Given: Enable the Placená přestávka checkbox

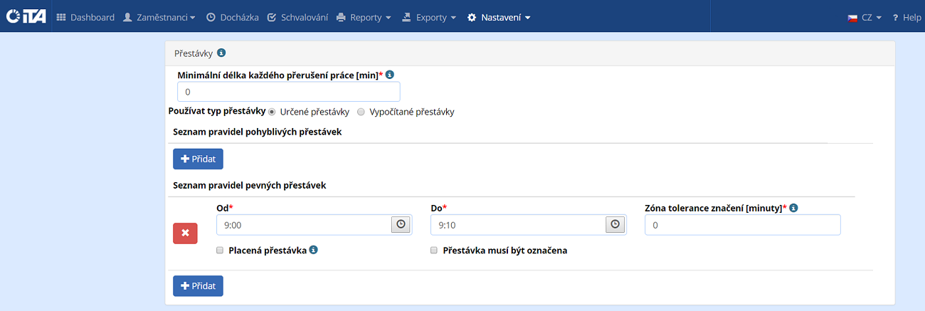Looking at the screenshot, I should 221,251.
